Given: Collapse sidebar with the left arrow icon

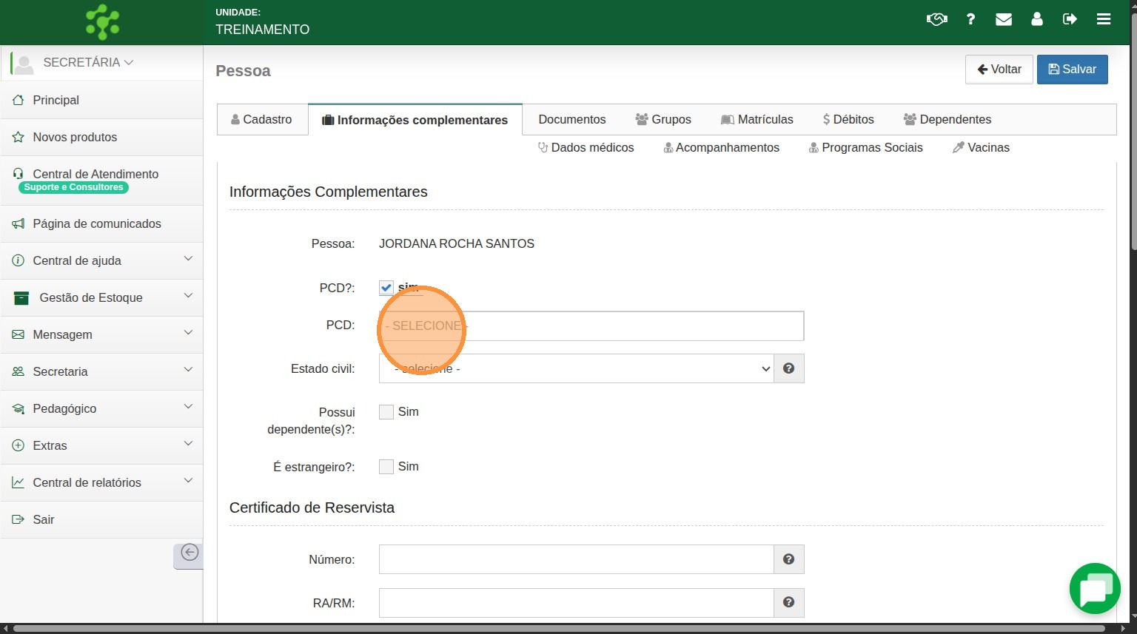Looking at the screenshot, I should [x=189, y=553].
